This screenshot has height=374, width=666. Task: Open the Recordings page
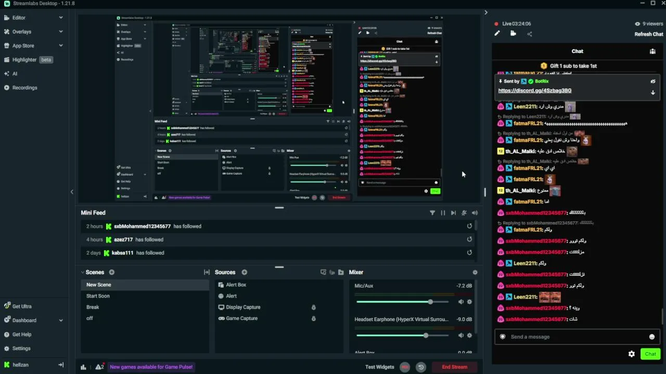tap(24, 88)
